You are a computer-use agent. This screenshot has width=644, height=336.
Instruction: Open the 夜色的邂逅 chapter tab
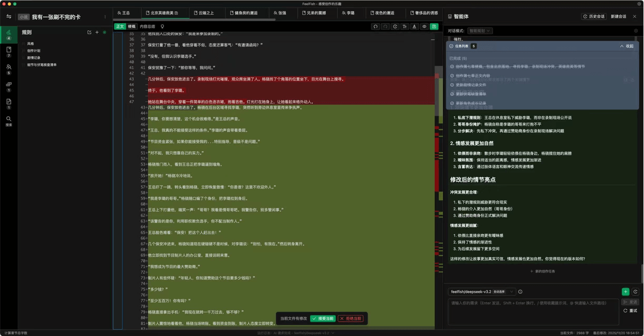[x=383, y=13]
